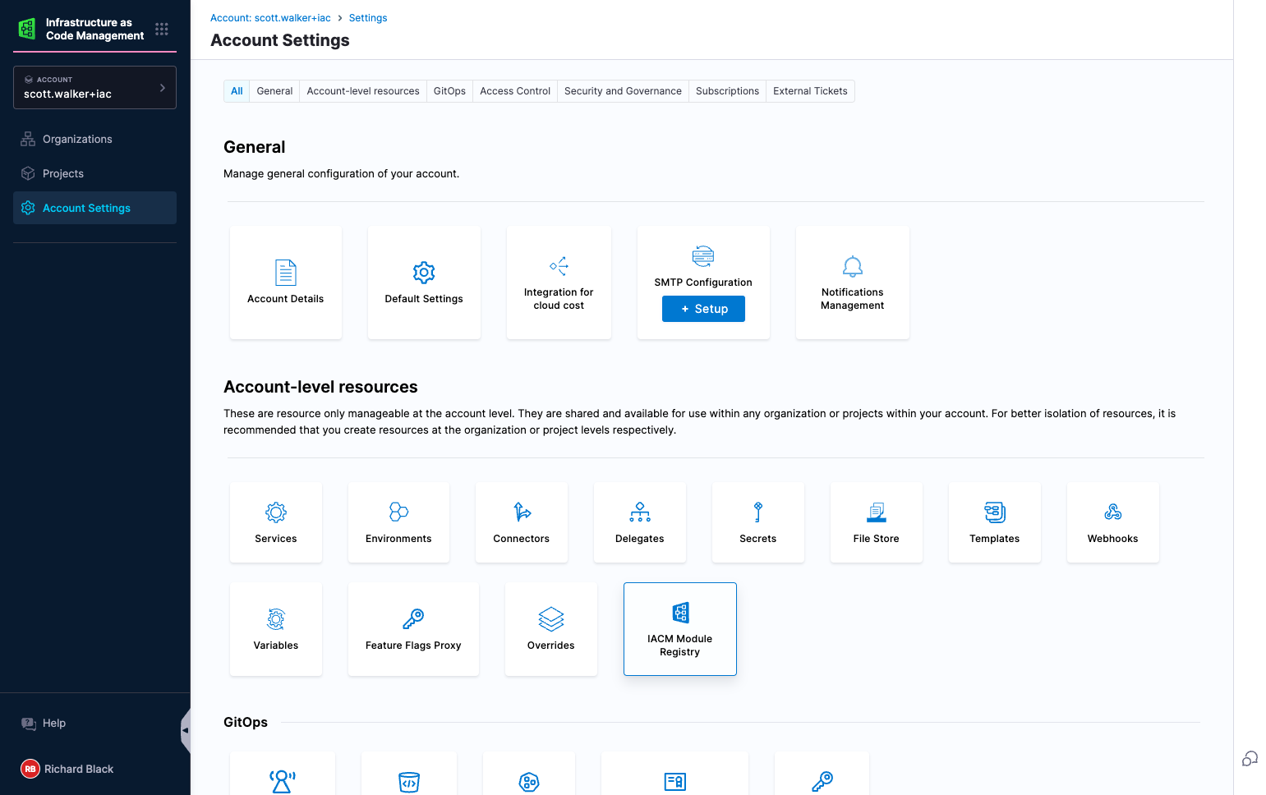Image resolution: width=1266 pixels, height=795 pixels.
Task: Click the Settings breadcrumb link
Action: [368, 18]
